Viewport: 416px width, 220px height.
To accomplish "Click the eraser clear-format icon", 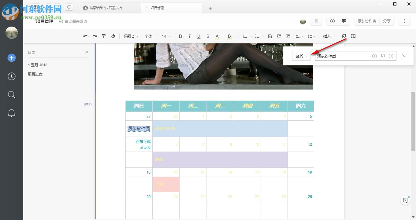I will pyautogui.click(x=113, y=36).
